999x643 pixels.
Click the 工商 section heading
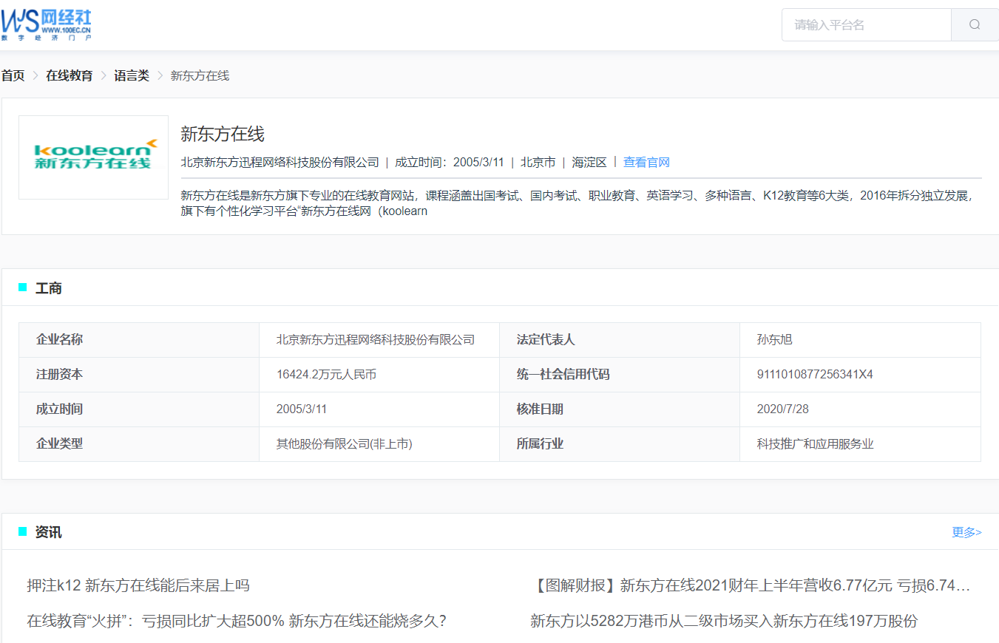(x=49, y=288)
